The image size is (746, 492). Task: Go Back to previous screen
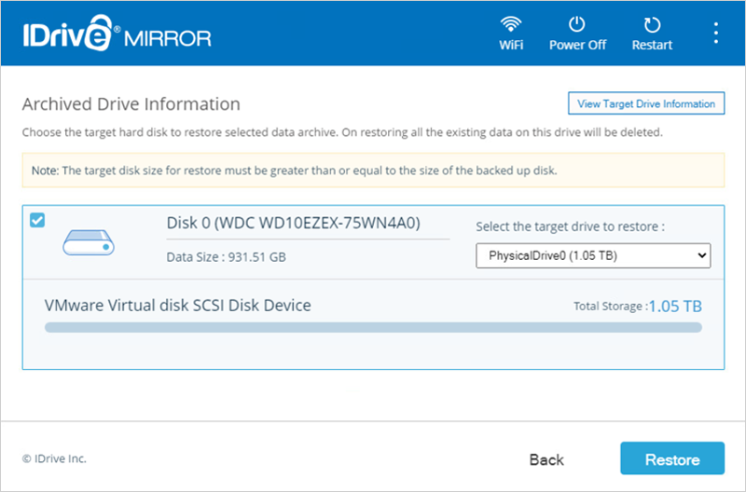tap(546, 459)
